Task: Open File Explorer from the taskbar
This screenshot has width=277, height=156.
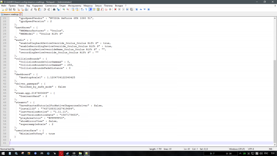Action: [x=80, y=153]
